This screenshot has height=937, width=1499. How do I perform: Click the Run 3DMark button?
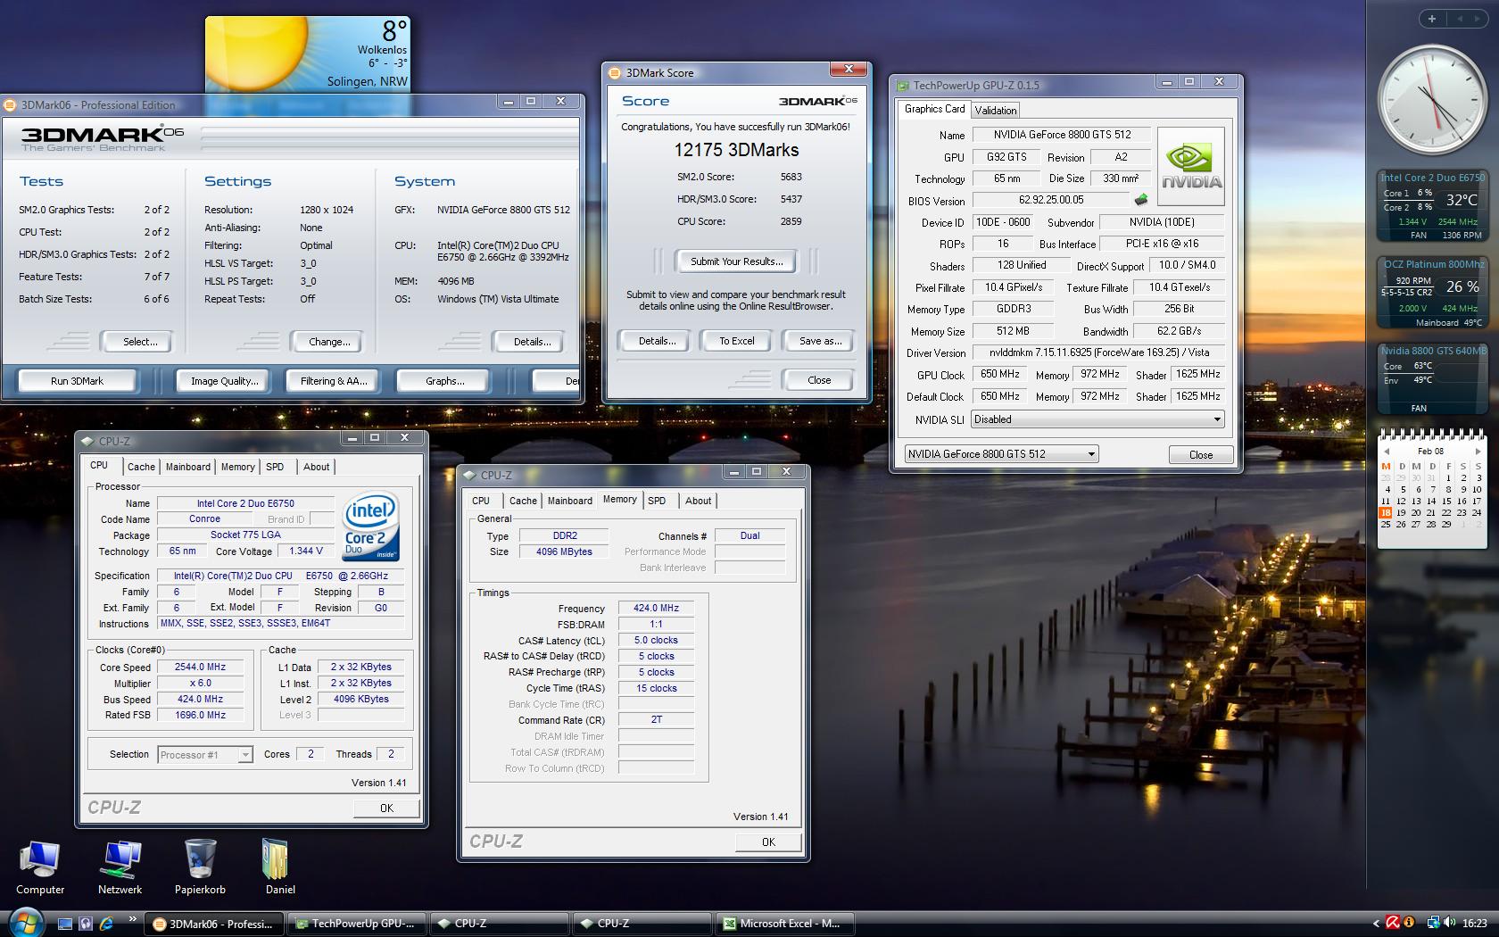[x=78, y=381]
